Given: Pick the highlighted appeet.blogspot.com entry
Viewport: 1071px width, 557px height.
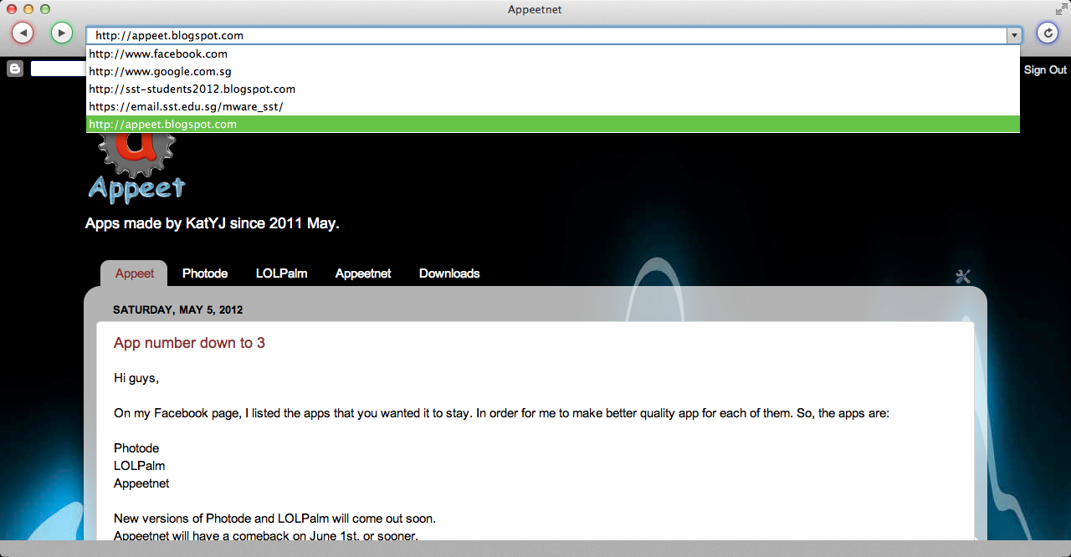Looking at the screenshot, I should [553, 124].
